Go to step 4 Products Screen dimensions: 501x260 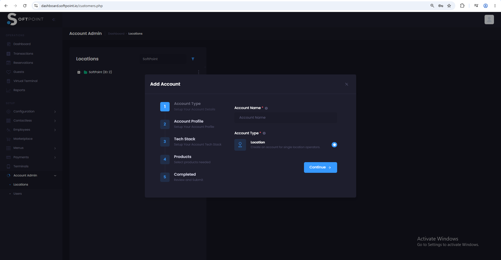[x=186, y=160]
